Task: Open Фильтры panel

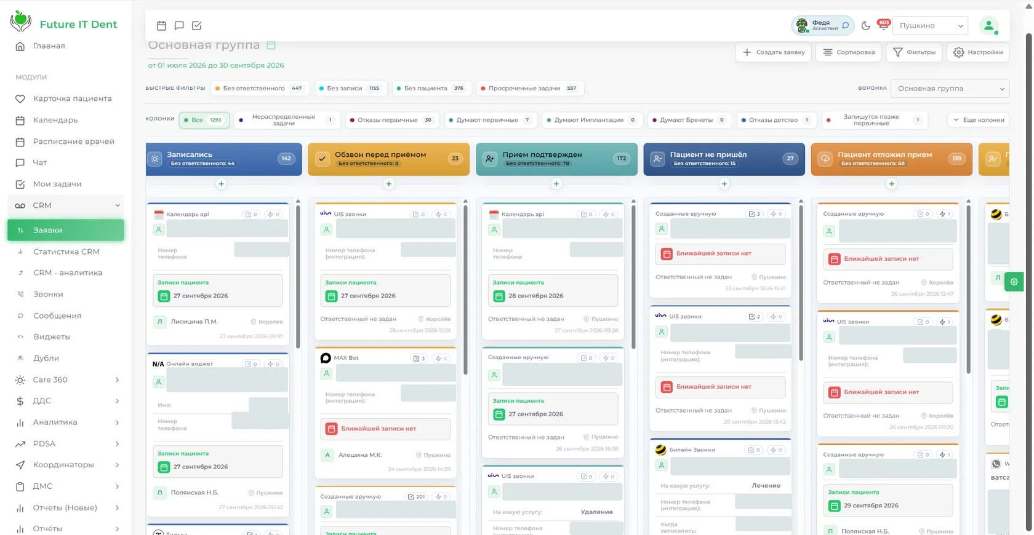Action: tap(914, 52)
